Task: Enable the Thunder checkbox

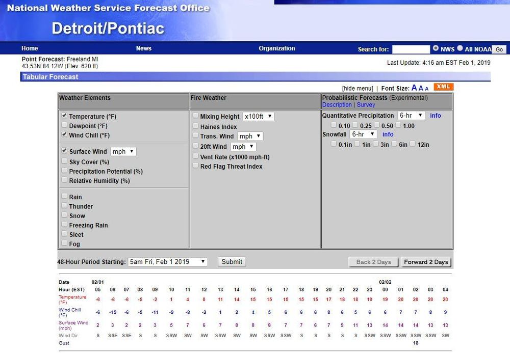Action: coord(64,205)
